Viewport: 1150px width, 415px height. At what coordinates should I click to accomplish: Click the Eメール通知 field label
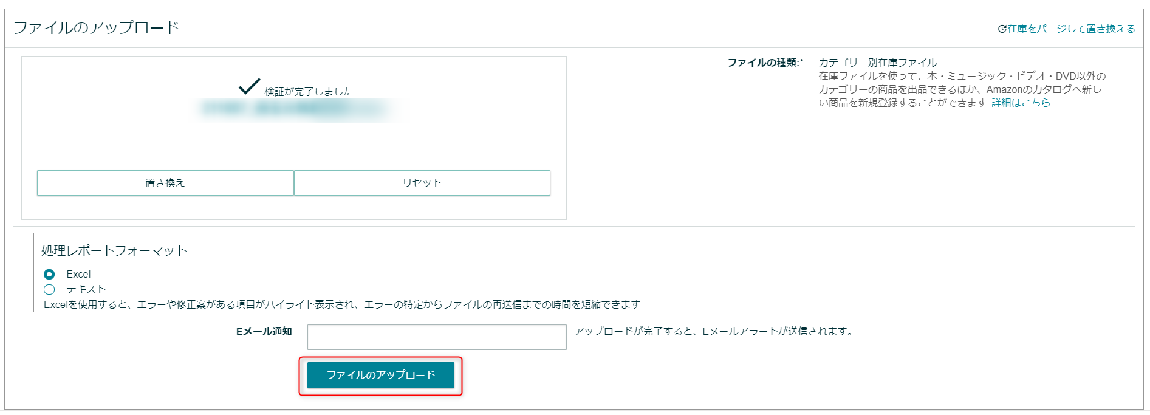point(264,331)
